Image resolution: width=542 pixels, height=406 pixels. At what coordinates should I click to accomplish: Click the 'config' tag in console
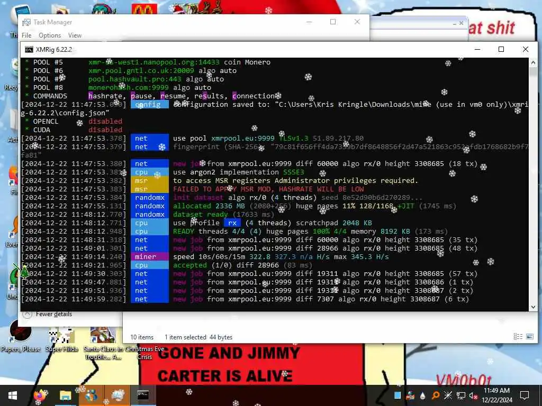(149, 105)
